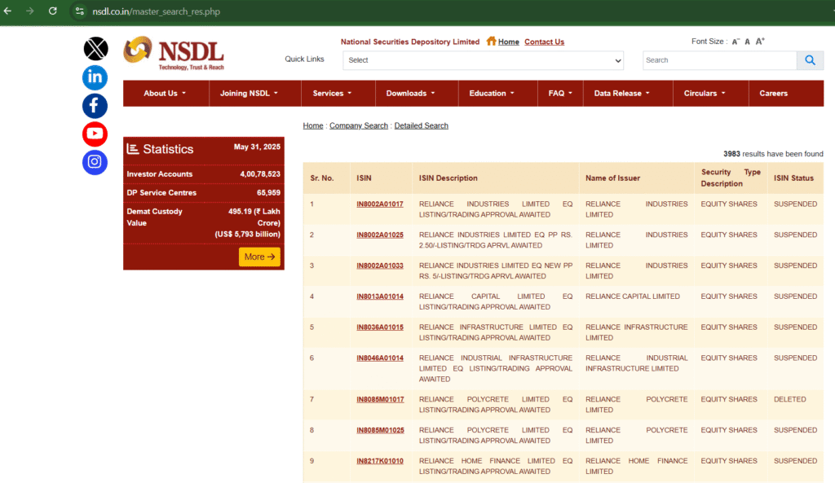Screen dimensions: 835x483
Task: Increase font size with A+ control
Action: click(x=760, y=41)
